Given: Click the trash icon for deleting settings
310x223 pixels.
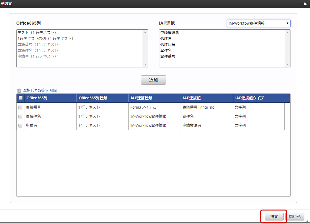Looking at the screenshot, I should 19,91.
